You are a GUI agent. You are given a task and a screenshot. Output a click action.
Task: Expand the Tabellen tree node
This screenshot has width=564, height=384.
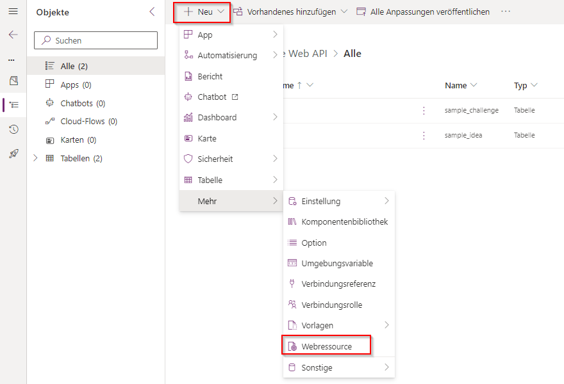tap(35, 158)
